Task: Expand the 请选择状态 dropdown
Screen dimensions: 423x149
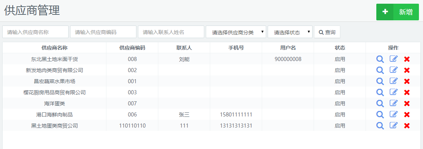Action: (290, 32)
